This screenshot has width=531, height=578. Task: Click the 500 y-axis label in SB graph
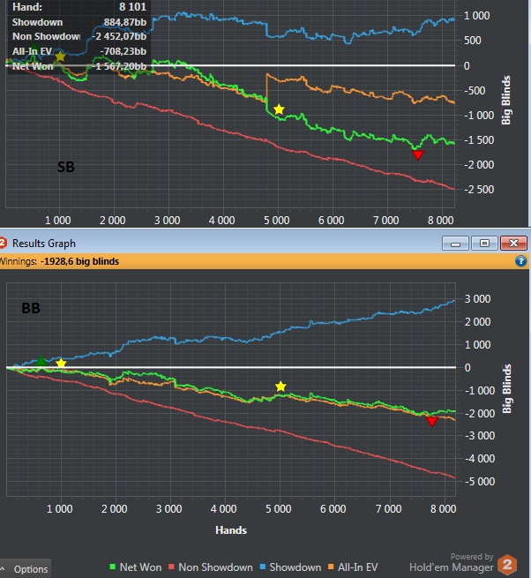click(473, 41)
